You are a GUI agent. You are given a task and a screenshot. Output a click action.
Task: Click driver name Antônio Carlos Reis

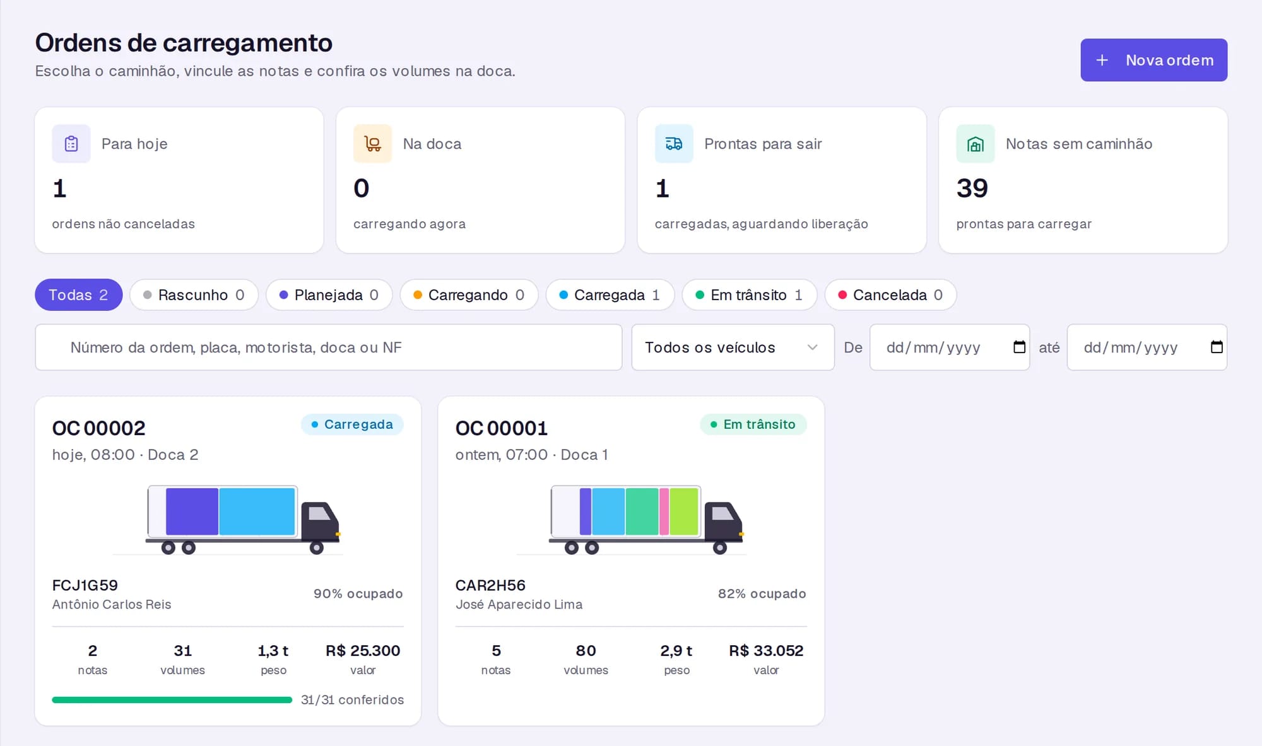pos(112,604)
